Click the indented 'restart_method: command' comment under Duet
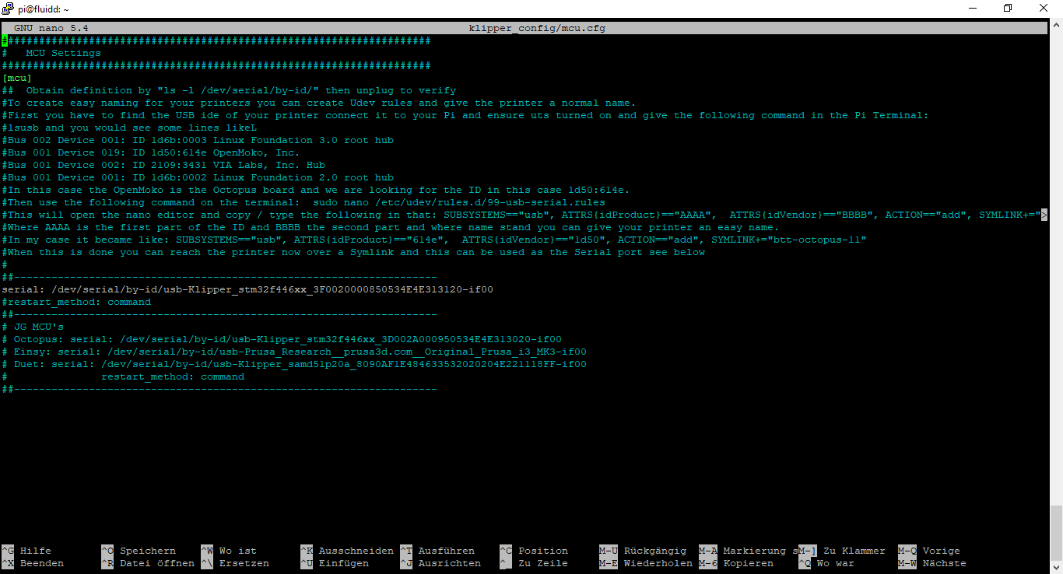1063x574 pixels. tap(173, 376)
